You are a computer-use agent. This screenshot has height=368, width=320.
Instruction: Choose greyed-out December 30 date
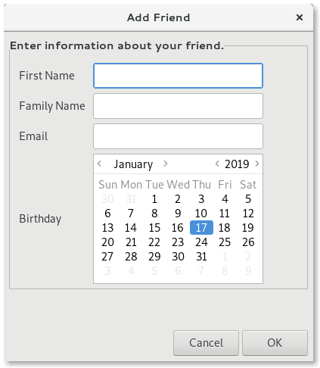(107, 199)
